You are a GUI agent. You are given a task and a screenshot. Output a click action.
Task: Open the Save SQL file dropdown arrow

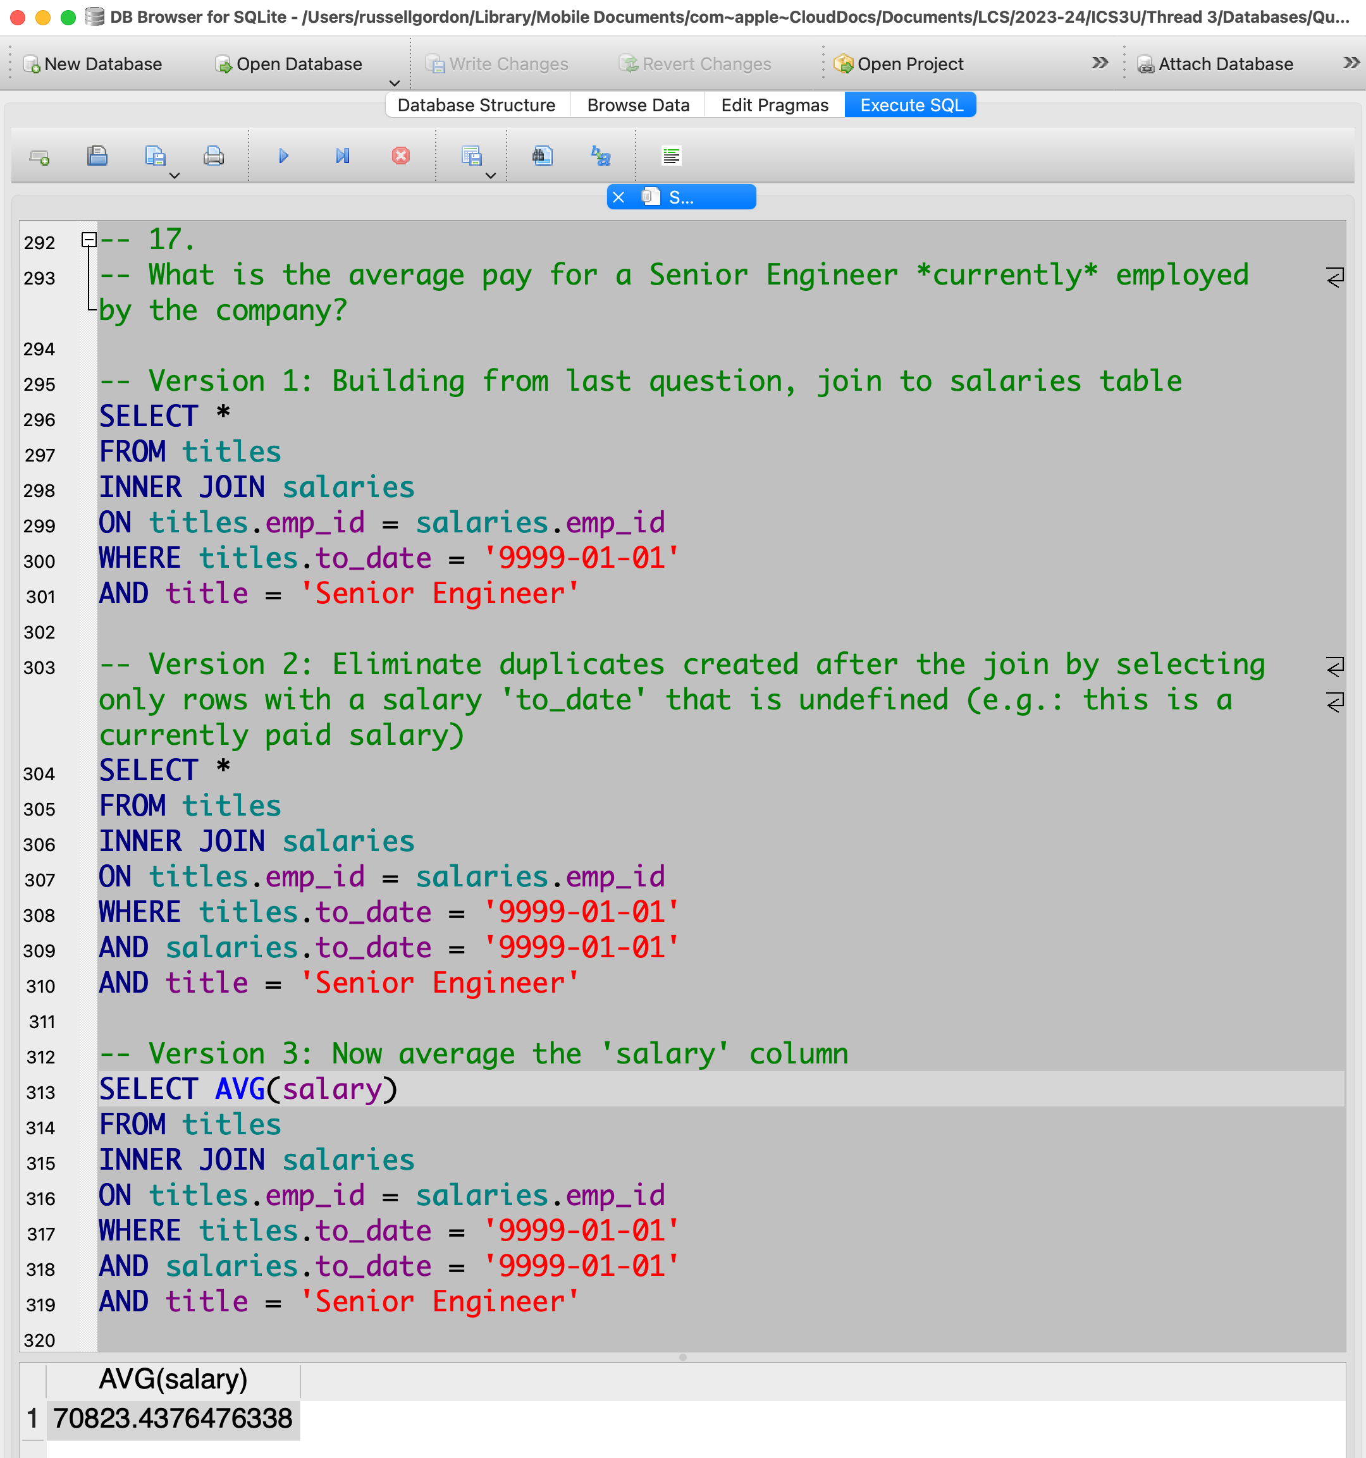tap(175, 176)
